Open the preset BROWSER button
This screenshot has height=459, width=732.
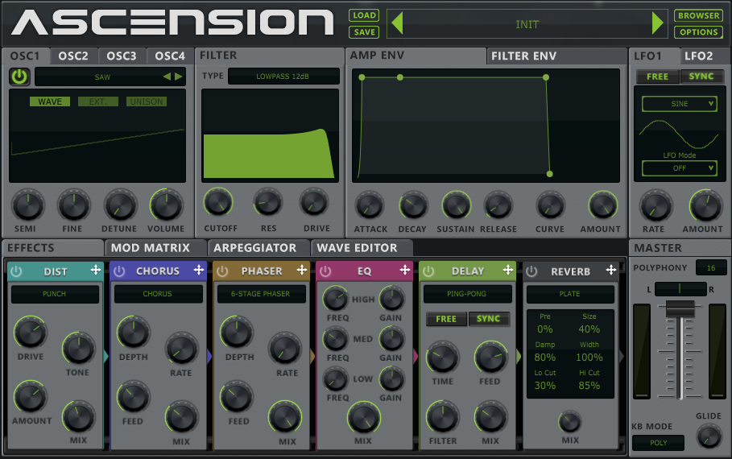pos(698,15)
